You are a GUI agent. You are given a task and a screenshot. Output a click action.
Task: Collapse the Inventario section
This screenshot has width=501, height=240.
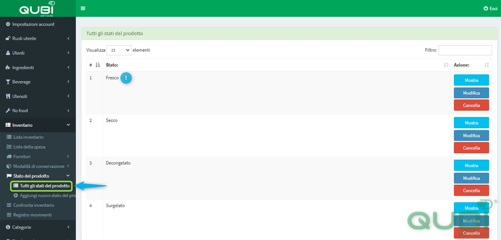[38, 125]
